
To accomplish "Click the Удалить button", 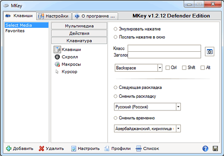I will click(x=51, y=149).
